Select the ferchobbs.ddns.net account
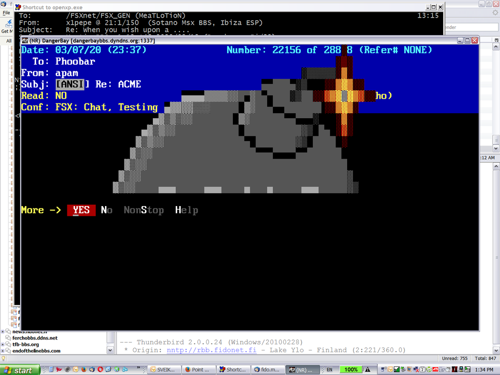 point(35,338)
